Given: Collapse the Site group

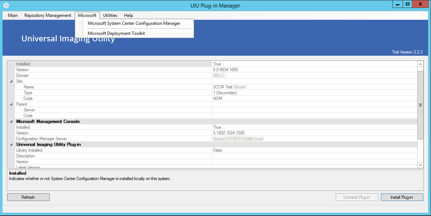Looking at the screenshot, I should (x=11, y=81).
